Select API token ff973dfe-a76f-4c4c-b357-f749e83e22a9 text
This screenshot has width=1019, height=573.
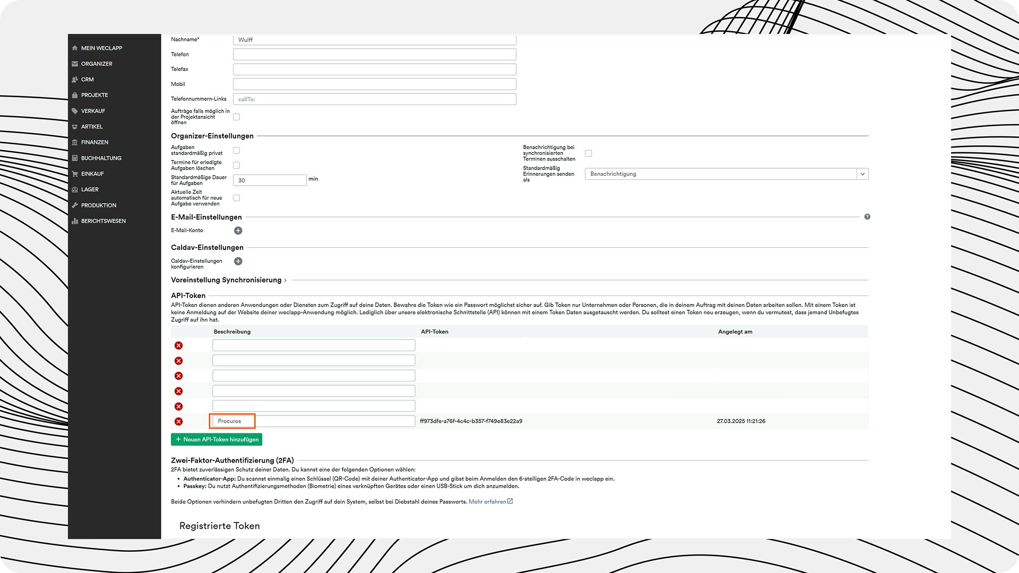(x=471, y=421)
